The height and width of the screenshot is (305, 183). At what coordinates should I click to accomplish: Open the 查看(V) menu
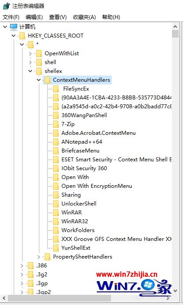point(58,17)
